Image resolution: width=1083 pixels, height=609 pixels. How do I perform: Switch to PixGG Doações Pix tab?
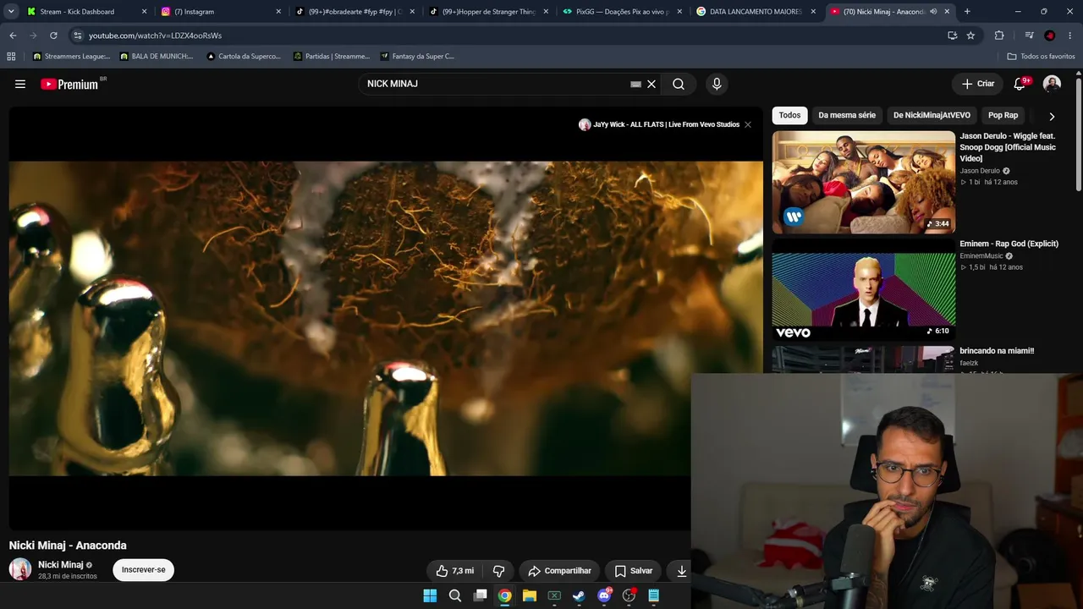(x=622, y=12)
